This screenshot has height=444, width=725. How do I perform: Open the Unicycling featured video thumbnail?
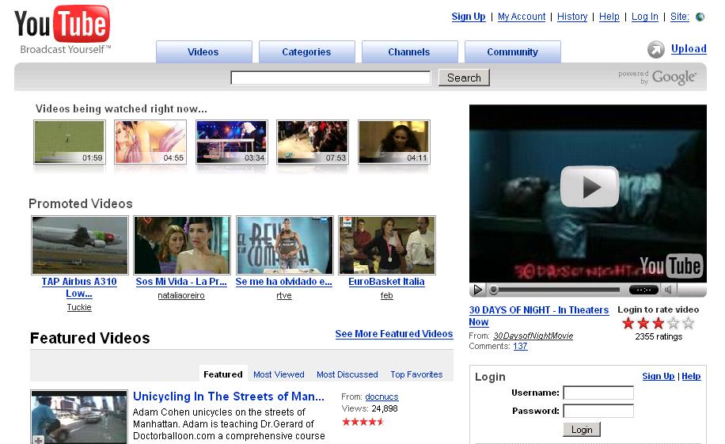(x=79, y=417)
